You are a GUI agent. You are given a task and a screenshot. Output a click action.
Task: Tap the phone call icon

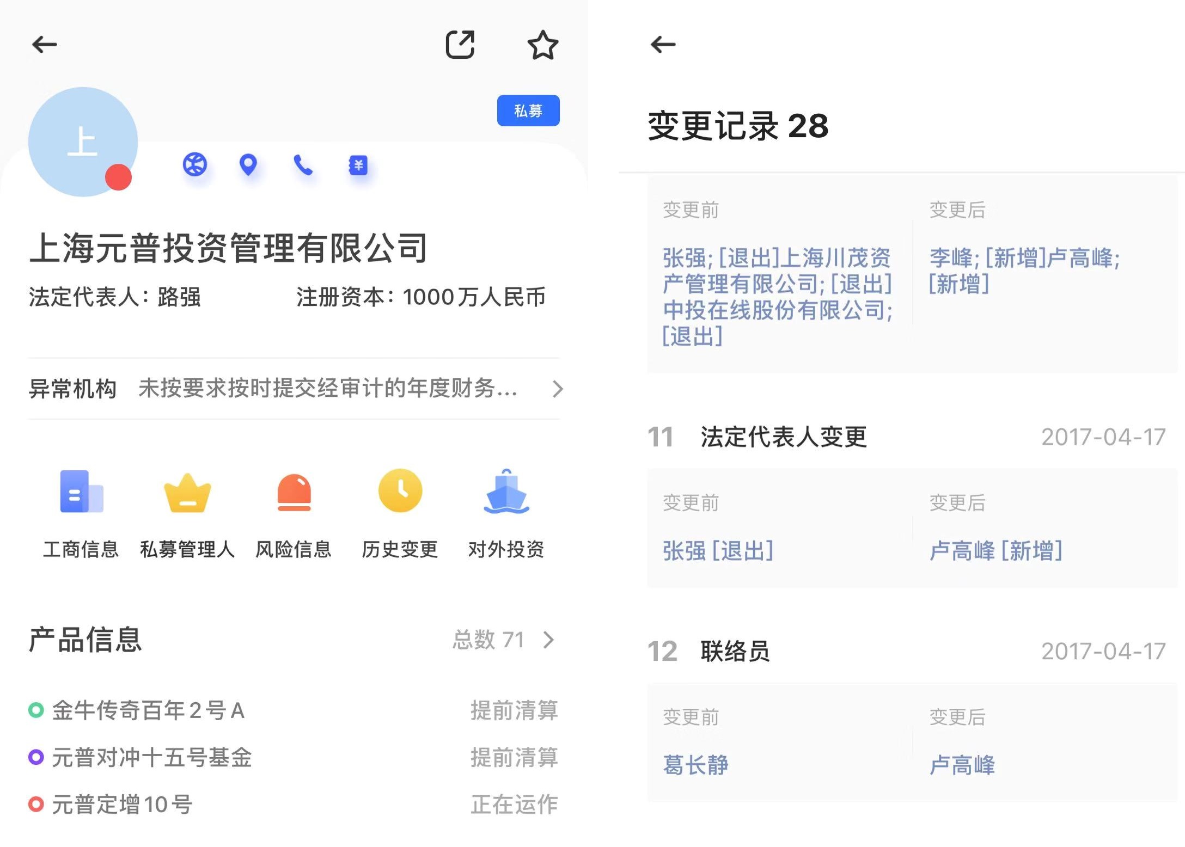click(303, 164)
